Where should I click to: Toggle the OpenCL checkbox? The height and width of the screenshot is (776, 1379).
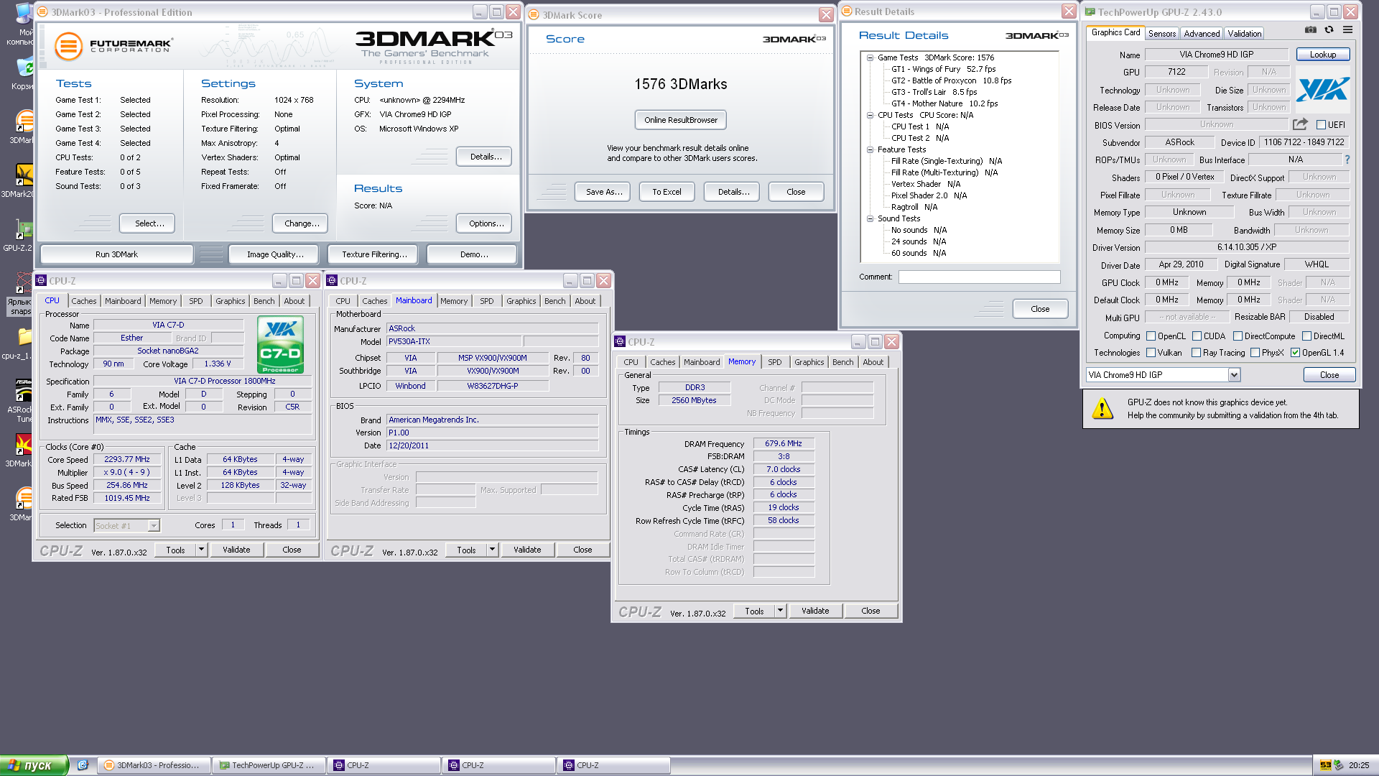pos(1151,336)
